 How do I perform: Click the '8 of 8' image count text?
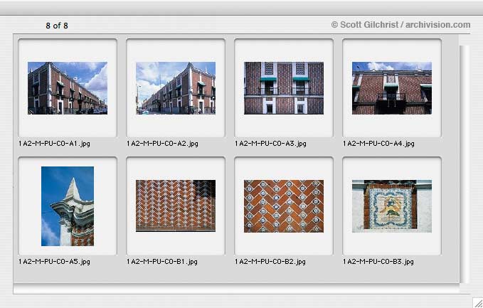(x=57, y=26)
